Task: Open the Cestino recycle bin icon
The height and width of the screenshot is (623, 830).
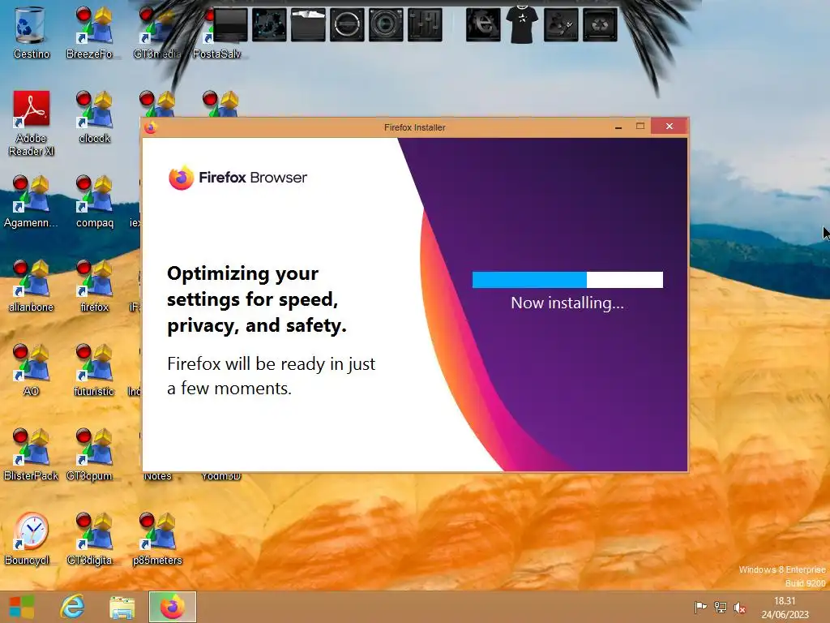Action: point(31,32)
